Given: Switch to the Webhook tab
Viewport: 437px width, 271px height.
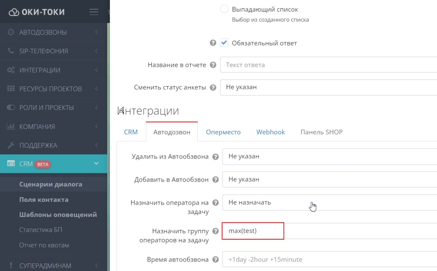Looking at the screenshot, I should click(x=270, y=132).
